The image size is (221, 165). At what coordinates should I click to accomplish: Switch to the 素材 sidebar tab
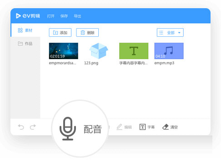click(x=25, y=30)
